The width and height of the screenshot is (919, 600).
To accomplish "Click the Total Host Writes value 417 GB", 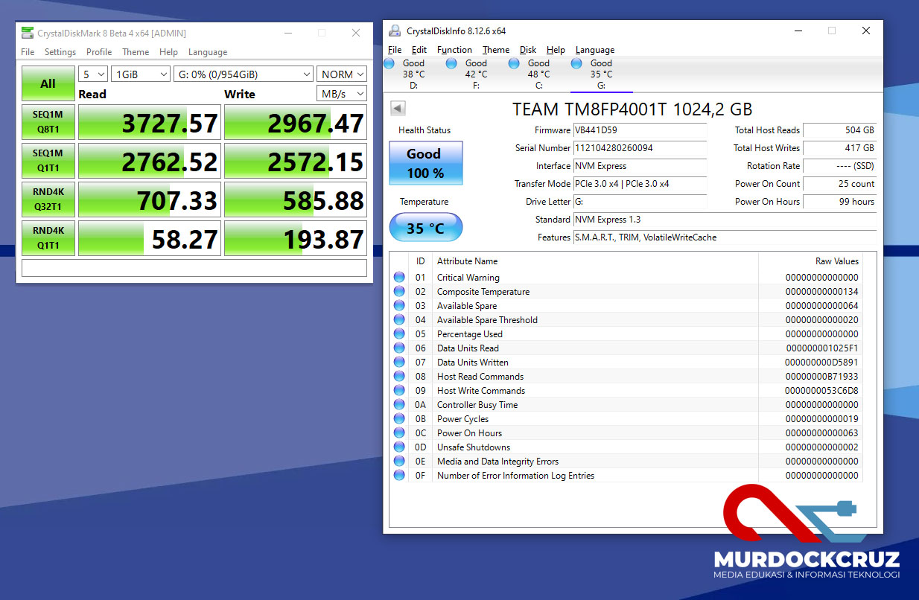I will tap(840, 148).
